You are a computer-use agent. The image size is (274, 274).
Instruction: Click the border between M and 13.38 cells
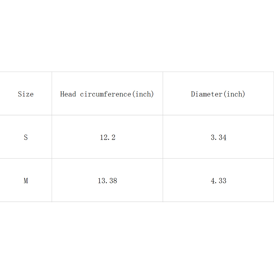(52, 180)
